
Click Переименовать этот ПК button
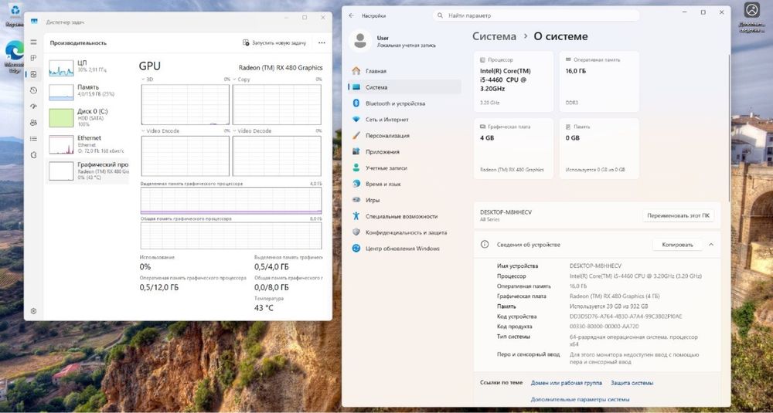[678, 216]
